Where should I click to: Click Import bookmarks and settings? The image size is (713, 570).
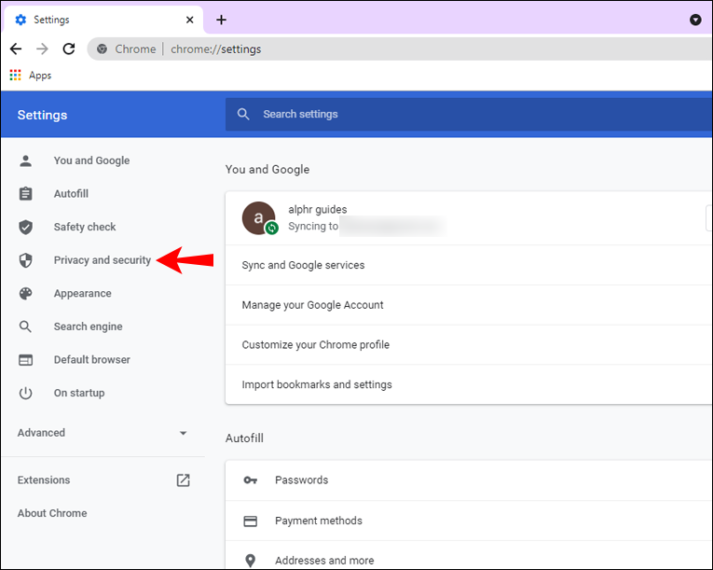tap(469, 384)
